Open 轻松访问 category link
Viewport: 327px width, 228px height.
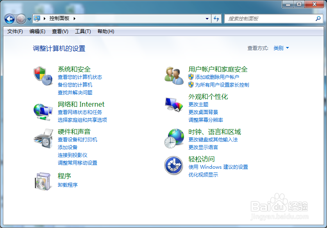click(202, 159)
